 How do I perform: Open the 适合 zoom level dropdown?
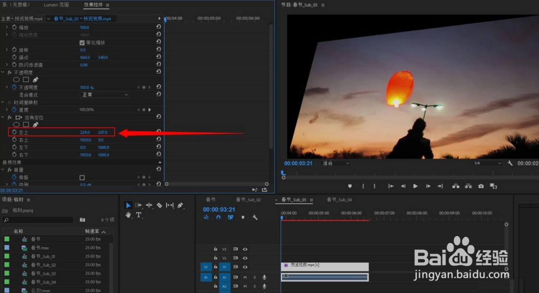point(336,163)
